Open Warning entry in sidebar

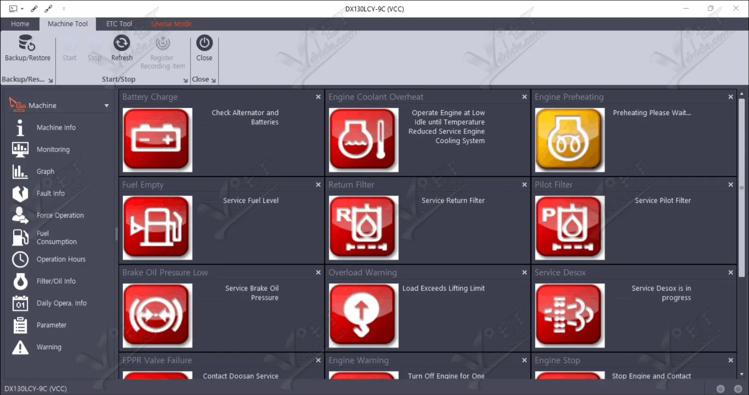pyautogui.click(x=49, y=347)
